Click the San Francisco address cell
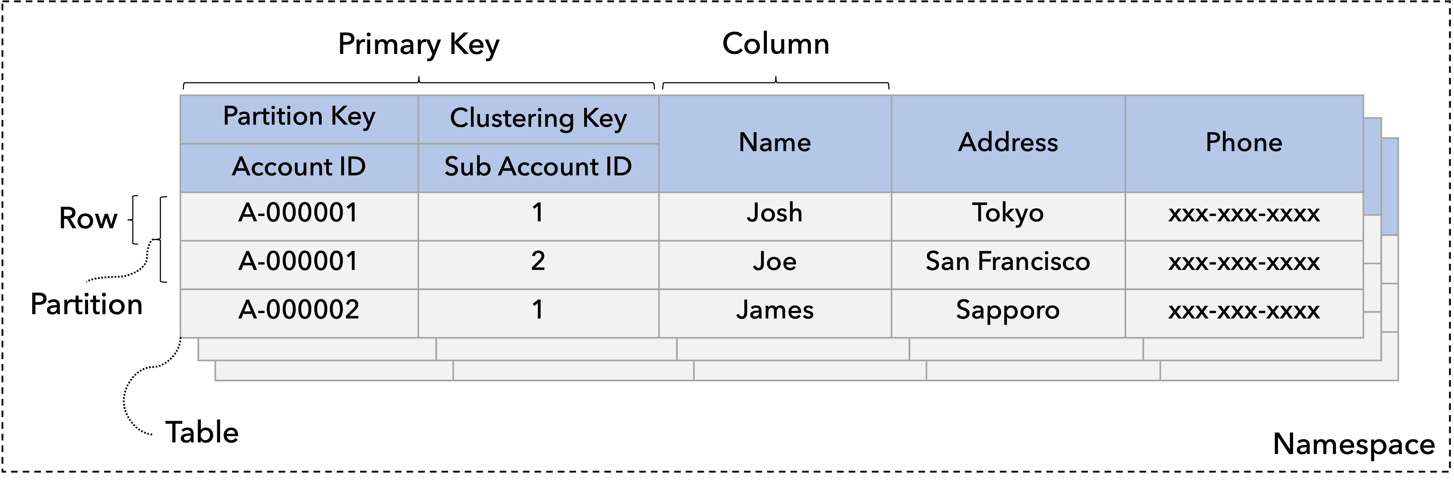 tap(1008, 262)
